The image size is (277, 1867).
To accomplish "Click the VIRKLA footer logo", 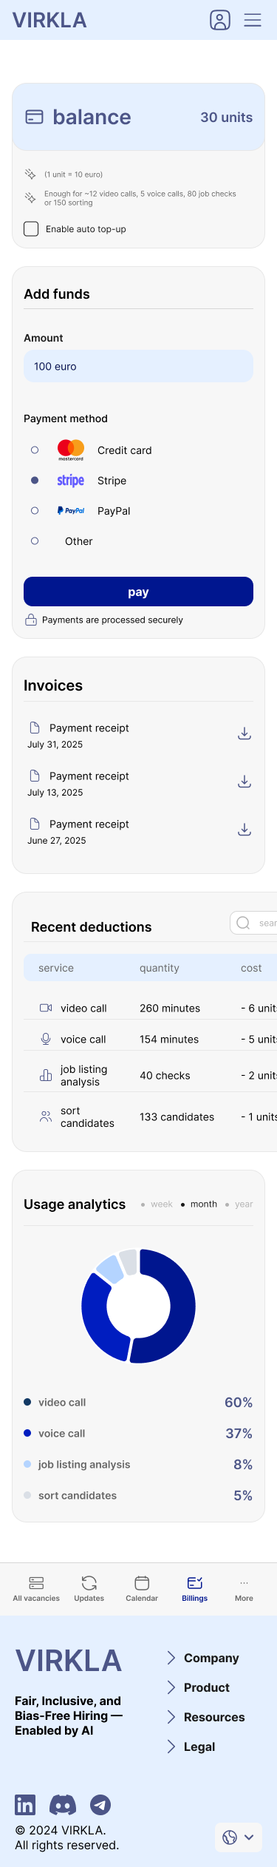I will pos(69,1661).
